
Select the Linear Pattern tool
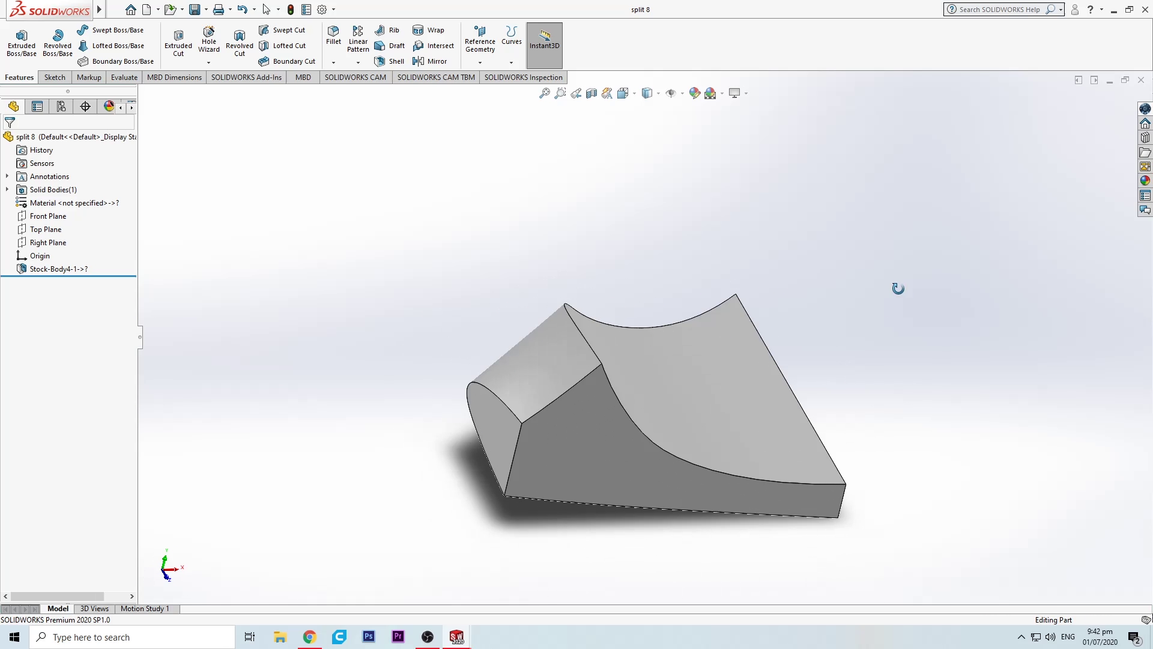point(358,39)
